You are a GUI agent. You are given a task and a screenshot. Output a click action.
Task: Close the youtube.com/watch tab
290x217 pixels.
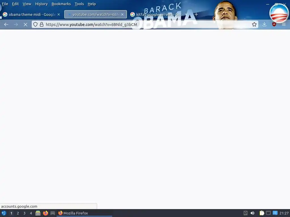pyautogui.click(x=122, y=14)
